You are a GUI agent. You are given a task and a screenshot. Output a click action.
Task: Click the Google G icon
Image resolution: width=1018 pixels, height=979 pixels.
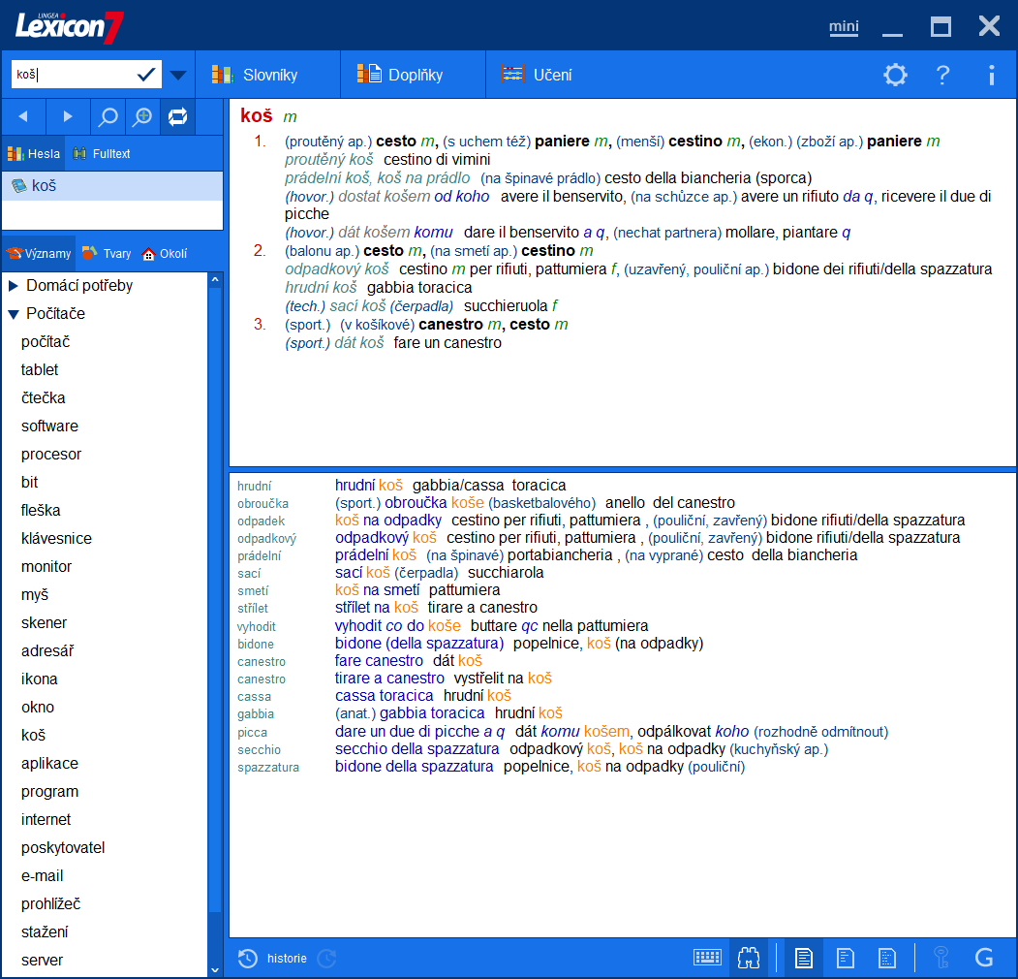(x=984, y=958)
